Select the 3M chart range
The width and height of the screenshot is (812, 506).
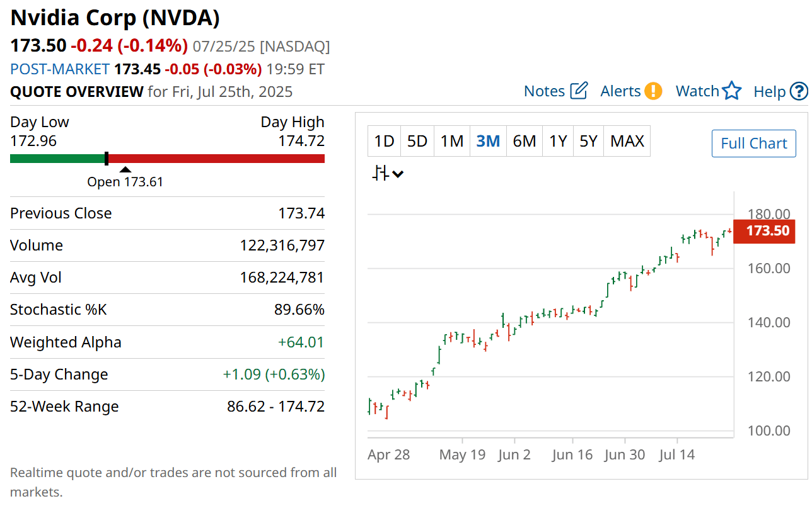click(488, 141)
